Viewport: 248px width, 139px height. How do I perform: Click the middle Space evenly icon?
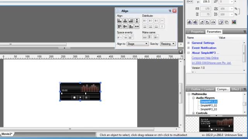pos(125,37)
